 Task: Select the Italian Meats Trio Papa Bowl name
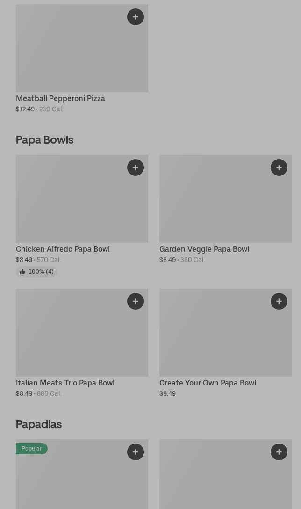click(65, 383)
